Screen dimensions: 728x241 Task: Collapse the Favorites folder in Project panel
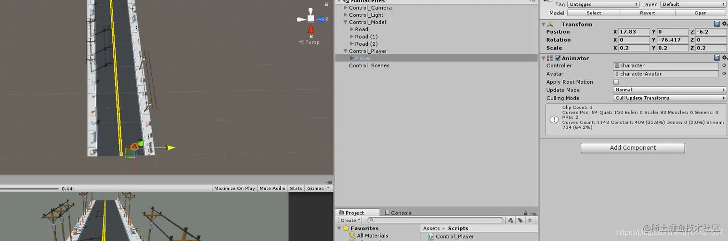pos(339,228)
